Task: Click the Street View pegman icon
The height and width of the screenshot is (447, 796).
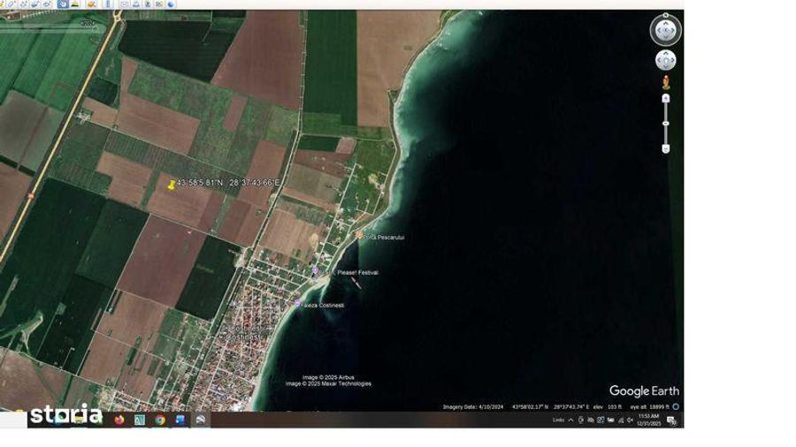Action: [x=665, y=82]
